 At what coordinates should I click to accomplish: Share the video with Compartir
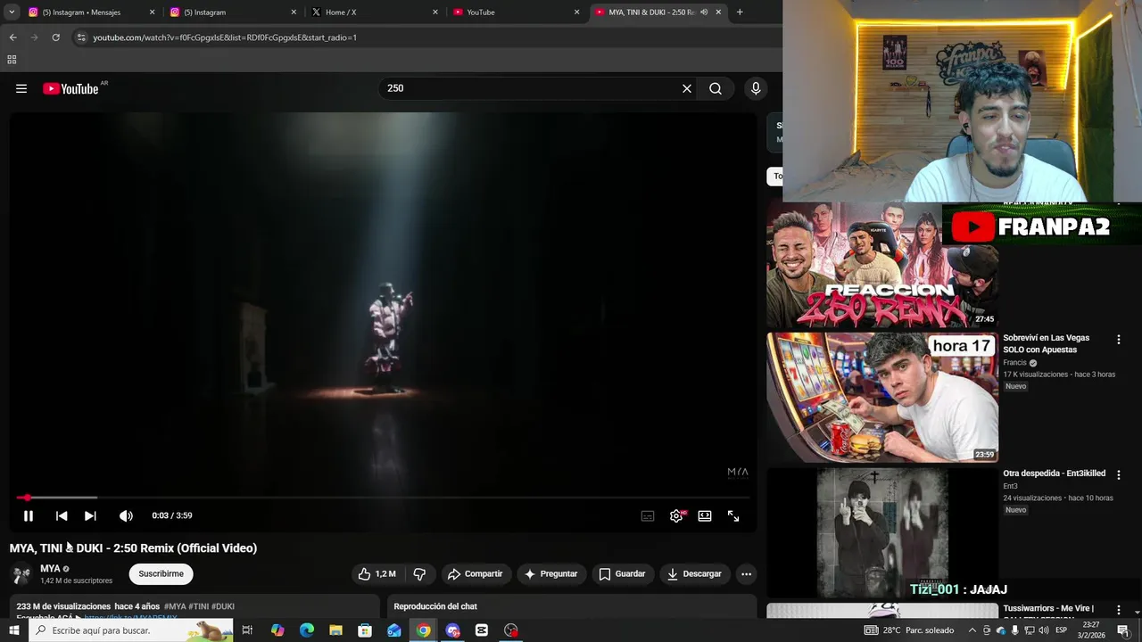coord(476,574)
